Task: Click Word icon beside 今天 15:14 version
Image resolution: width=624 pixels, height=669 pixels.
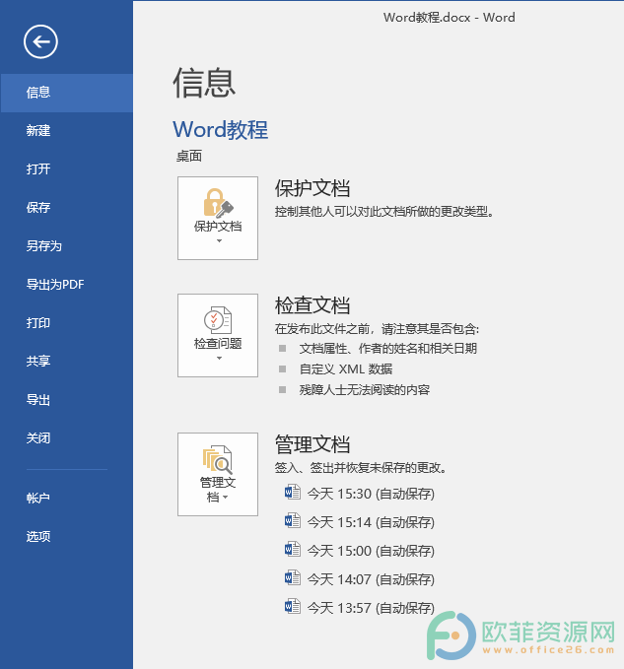Action: (293, 521)
